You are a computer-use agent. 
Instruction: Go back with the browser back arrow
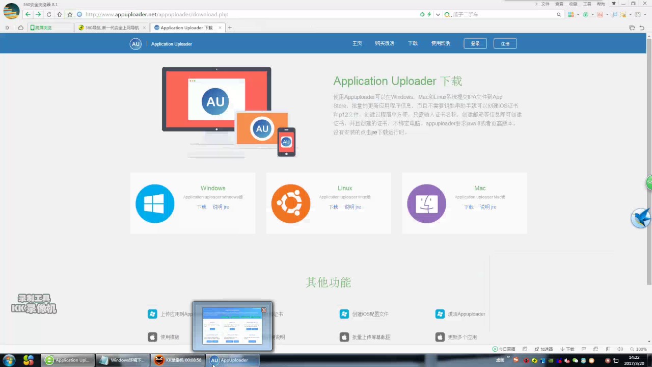pyautogui.click(x=28, y=14)
